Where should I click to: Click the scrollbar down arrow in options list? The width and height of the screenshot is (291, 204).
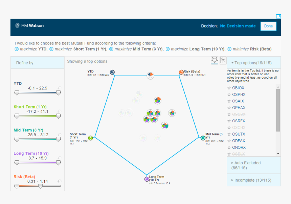[x=278, y=154]
